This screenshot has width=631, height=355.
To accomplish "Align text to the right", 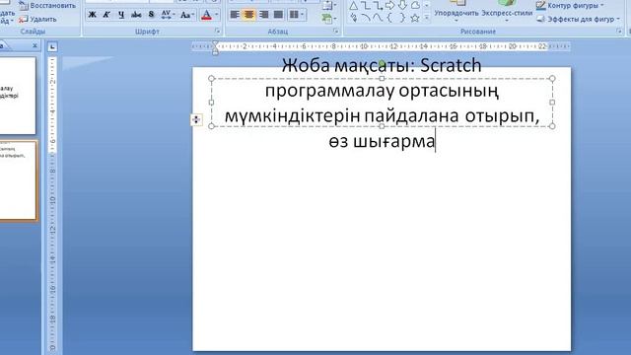I will [x=263, y=15].
